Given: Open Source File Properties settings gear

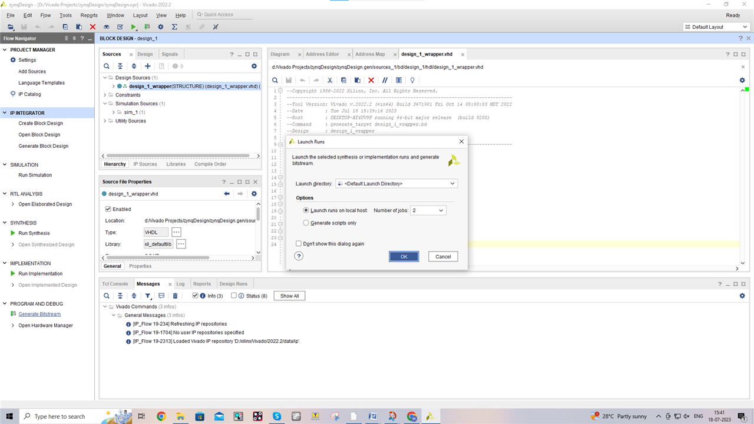Looking at the screenshot, I should [254, 194].
